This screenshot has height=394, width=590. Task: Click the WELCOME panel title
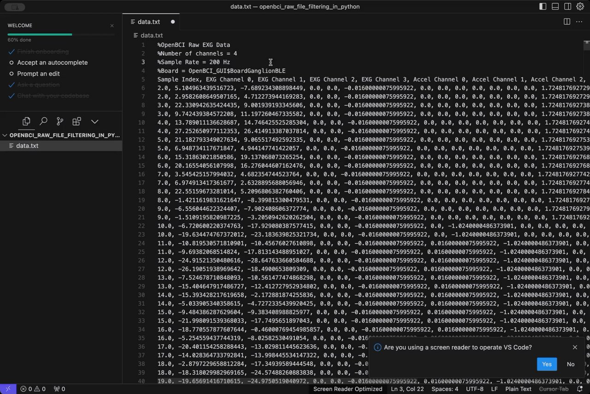pyautogui.click(x=20, y=26)
